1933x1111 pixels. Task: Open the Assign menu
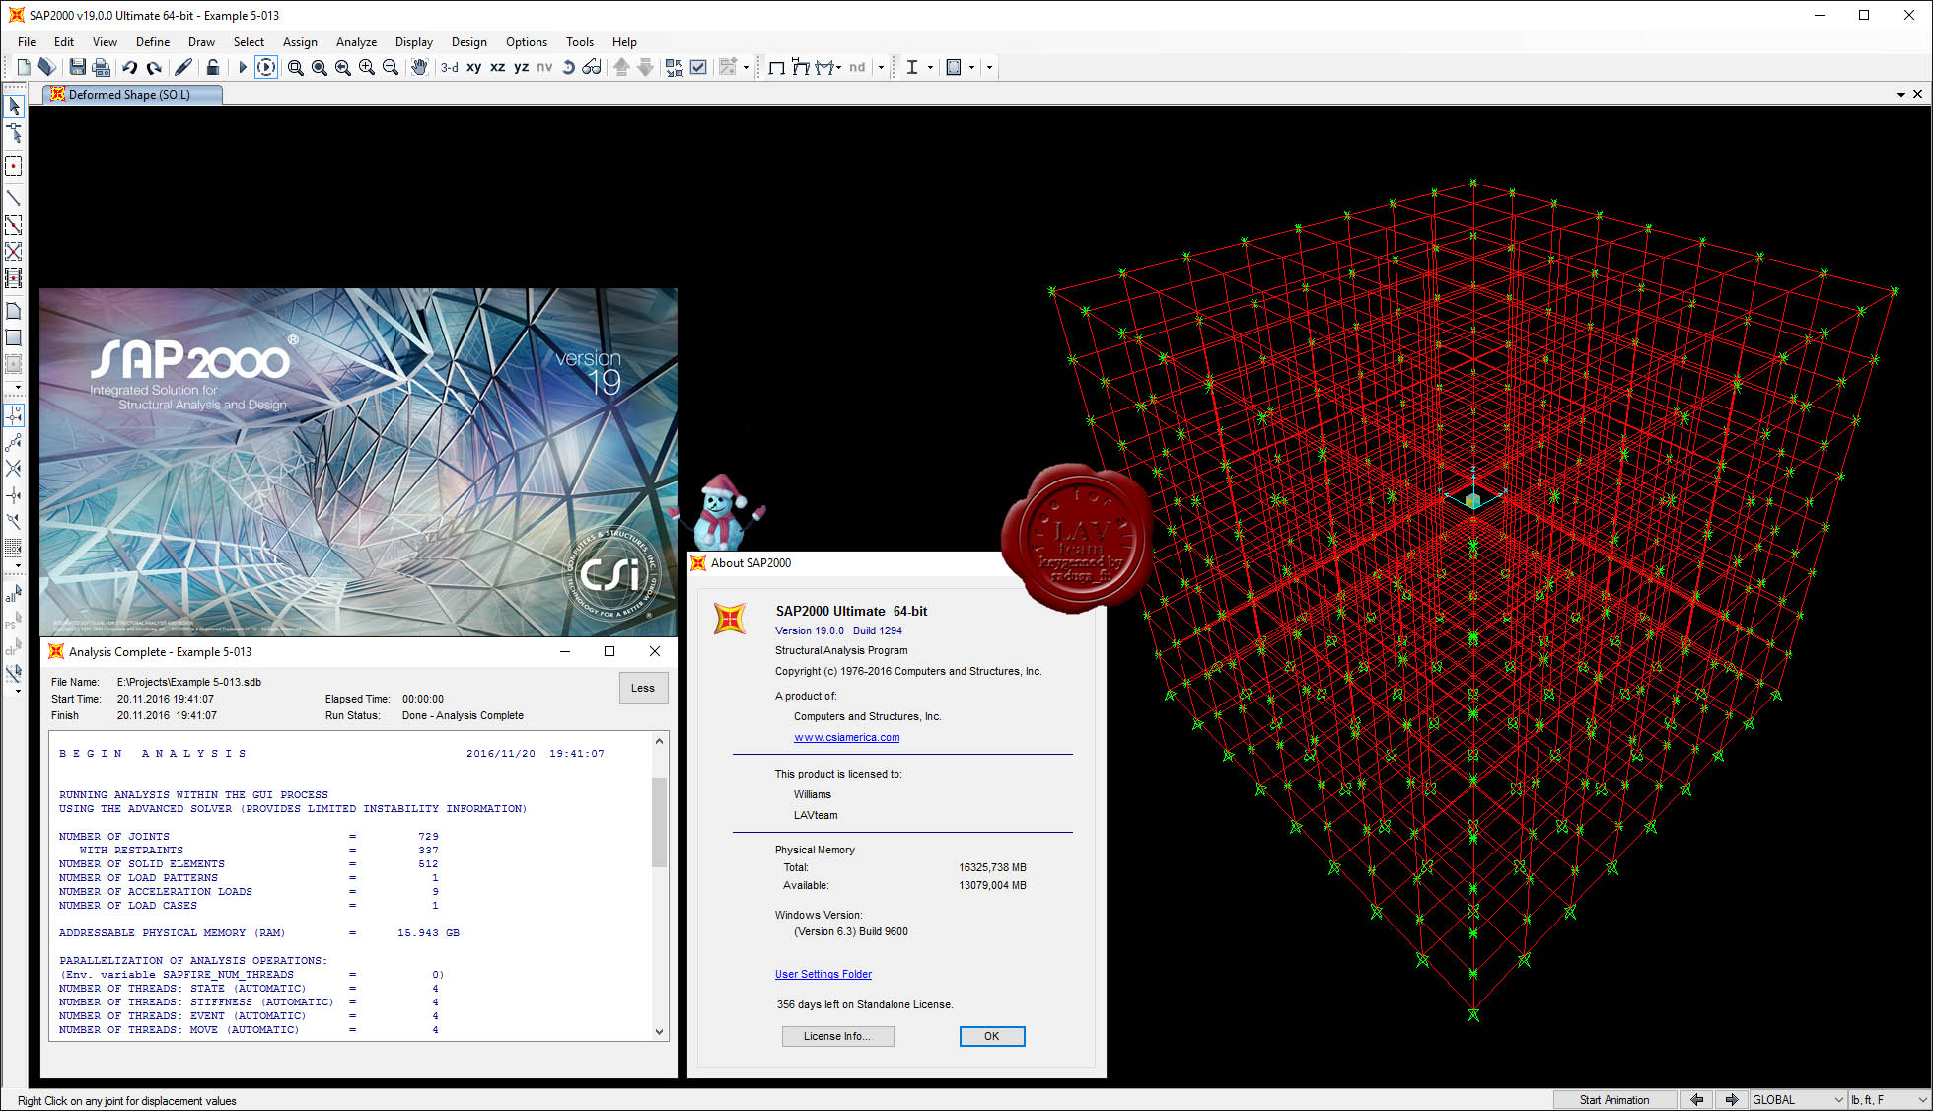pyautogui.click(x=300, y=42)
